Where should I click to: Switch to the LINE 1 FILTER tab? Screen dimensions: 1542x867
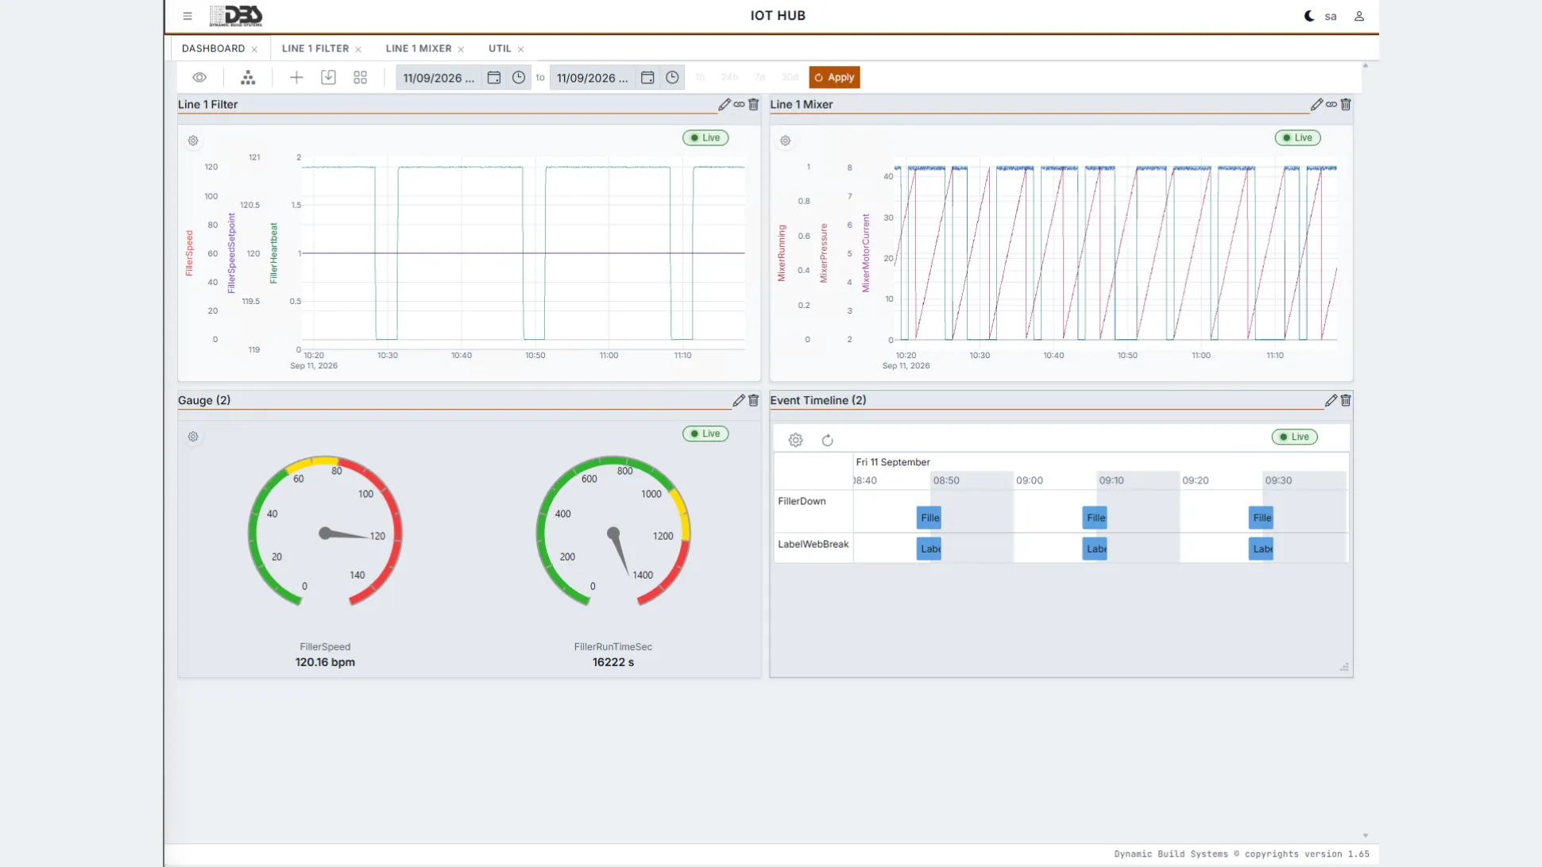(x=315, y=48)
